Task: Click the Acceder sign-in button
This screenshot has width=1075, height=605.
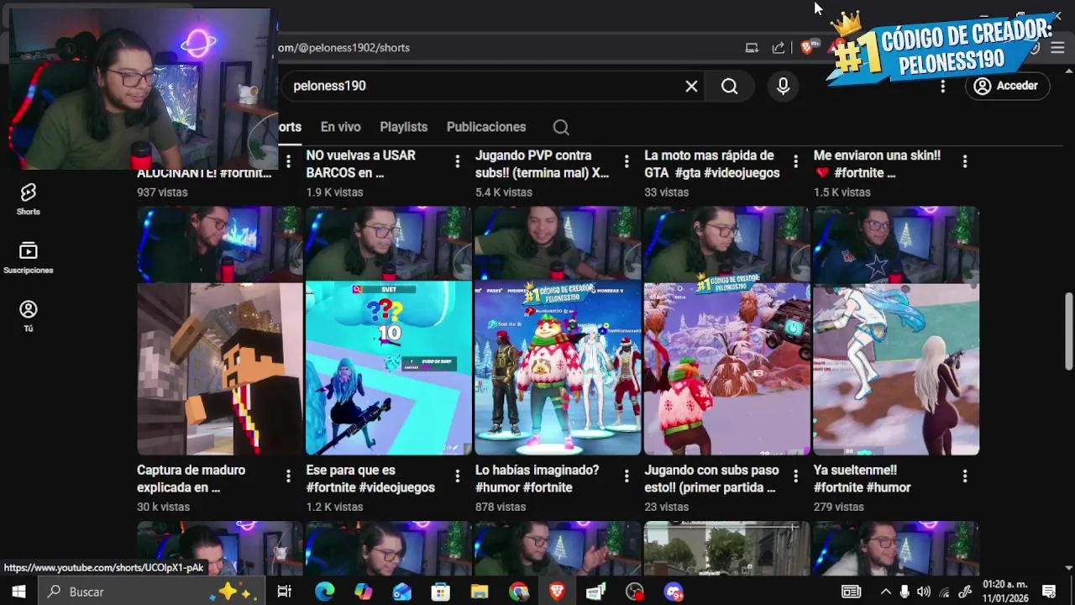Action: tap(1006, 86)
